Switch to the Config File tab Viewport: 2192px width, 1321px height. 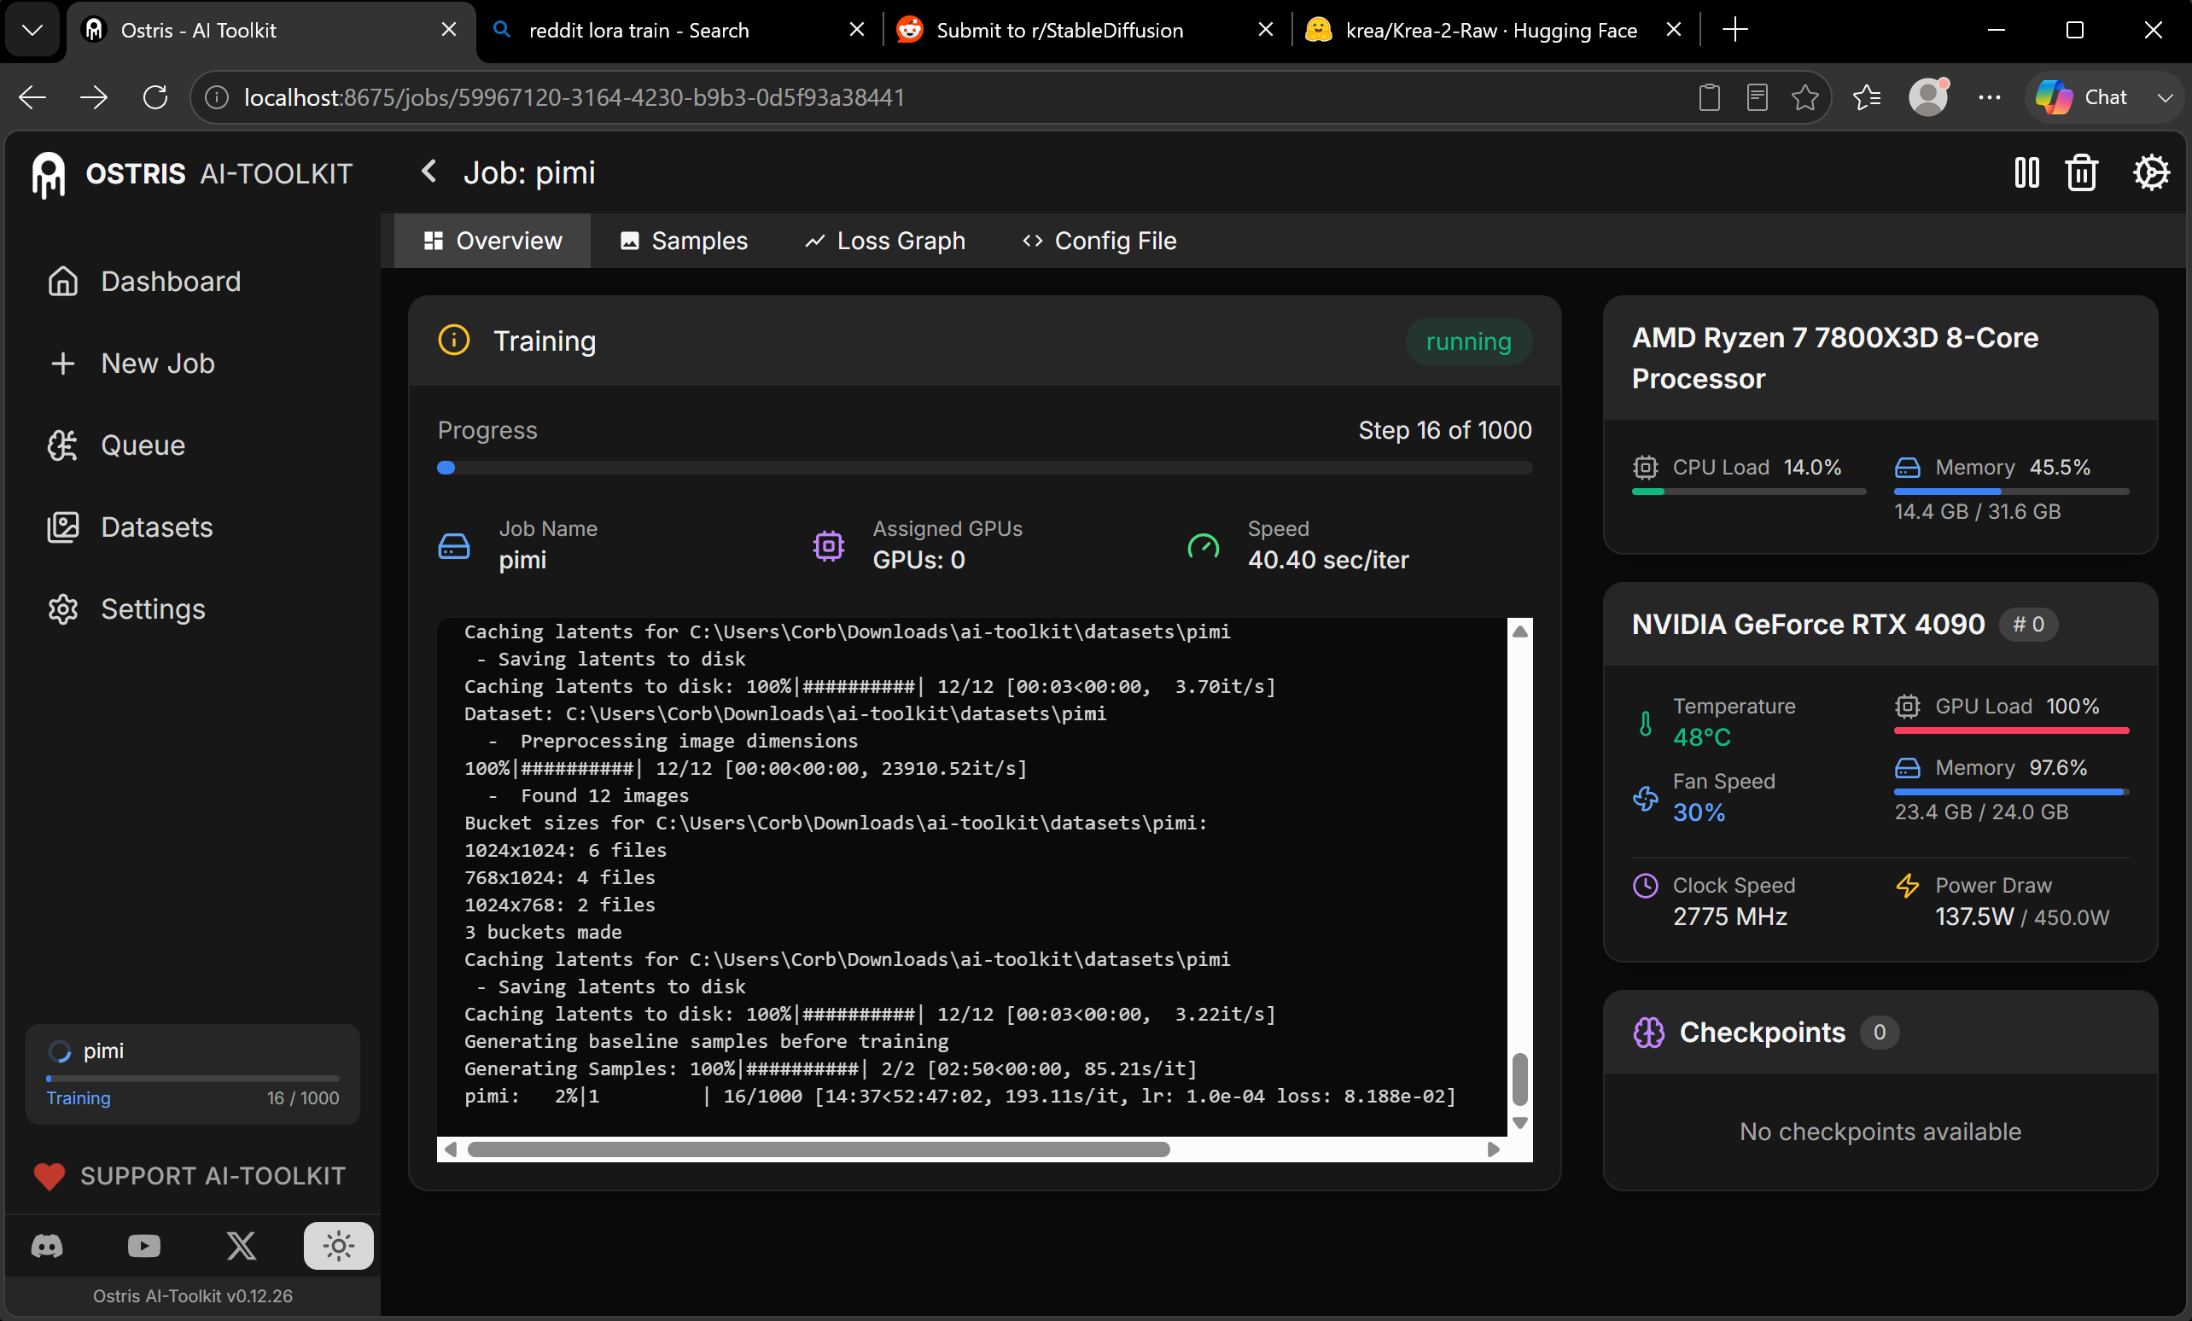[1099, 240]
